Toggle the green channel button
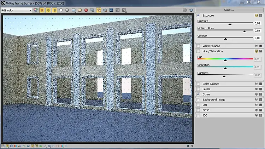 coord(48,10)
